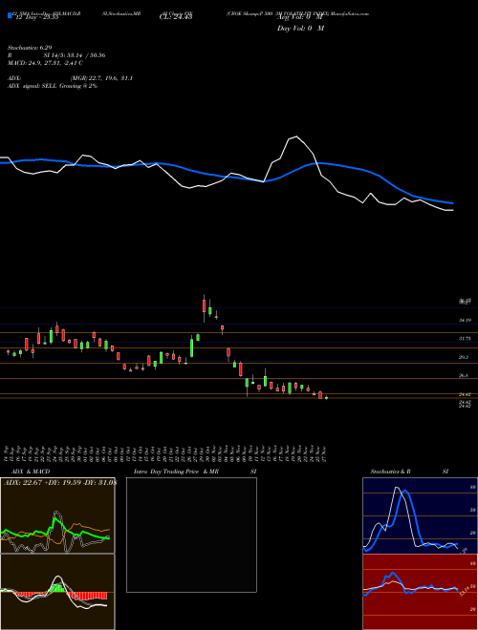Click the 'Day Vol: 0 M' text
This screenshot has height=630, width=478.
[300, 29]
